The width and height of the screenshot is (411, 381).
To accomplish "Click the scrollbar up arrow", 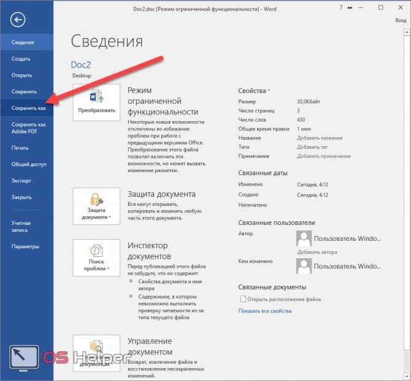I will click(407, 33).
